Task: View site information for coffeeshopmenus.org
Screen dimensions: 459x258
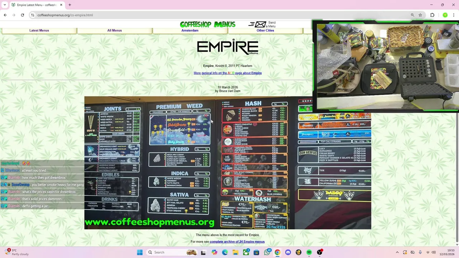Action: tap(33, 15)
